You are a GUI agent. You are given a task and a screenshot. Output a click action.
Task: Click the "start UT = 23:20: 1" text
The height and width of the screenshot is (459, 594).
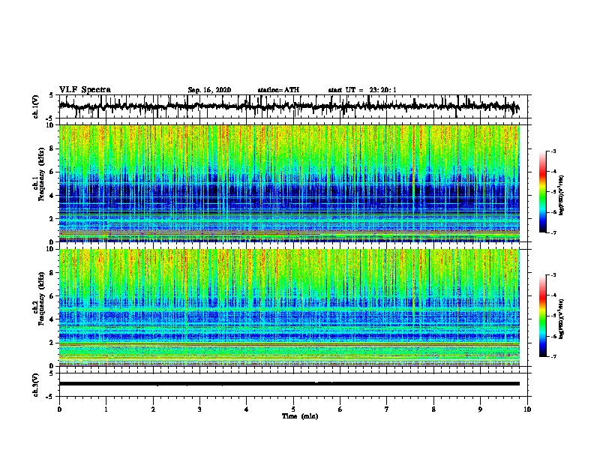click(x=362, y=90)
